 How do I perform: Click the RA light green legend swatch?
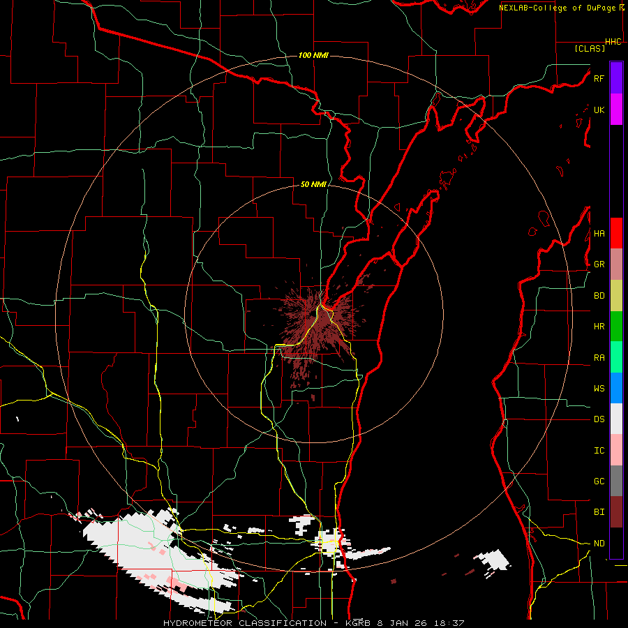[x=616, y=357]
